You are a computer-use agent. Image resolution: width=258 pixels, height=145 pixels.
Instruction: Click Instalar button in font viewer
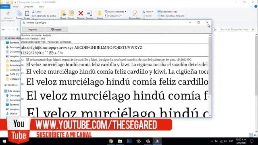click(x=56, y=29)
